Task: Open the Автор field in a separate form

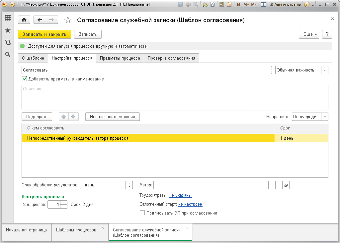Action: click(286, 185)
